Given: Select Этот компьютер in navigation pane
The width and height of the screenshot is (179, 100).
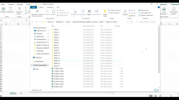Looking at the screenshot, I should 40,65.
